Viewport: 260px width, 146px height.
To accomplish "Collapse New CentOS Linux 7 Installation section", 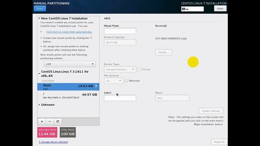I will 39,18.
